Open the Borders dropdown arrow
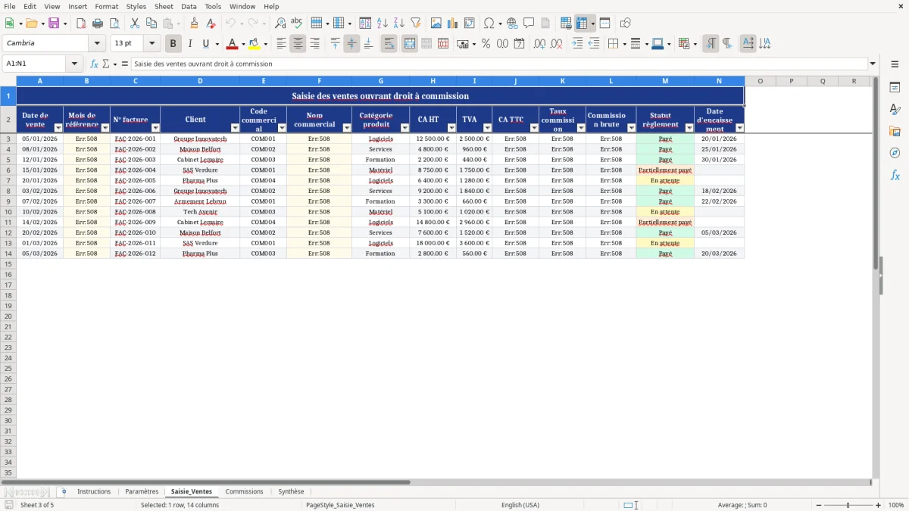Screen dimensions: 909x511 [x=626, y=44]
